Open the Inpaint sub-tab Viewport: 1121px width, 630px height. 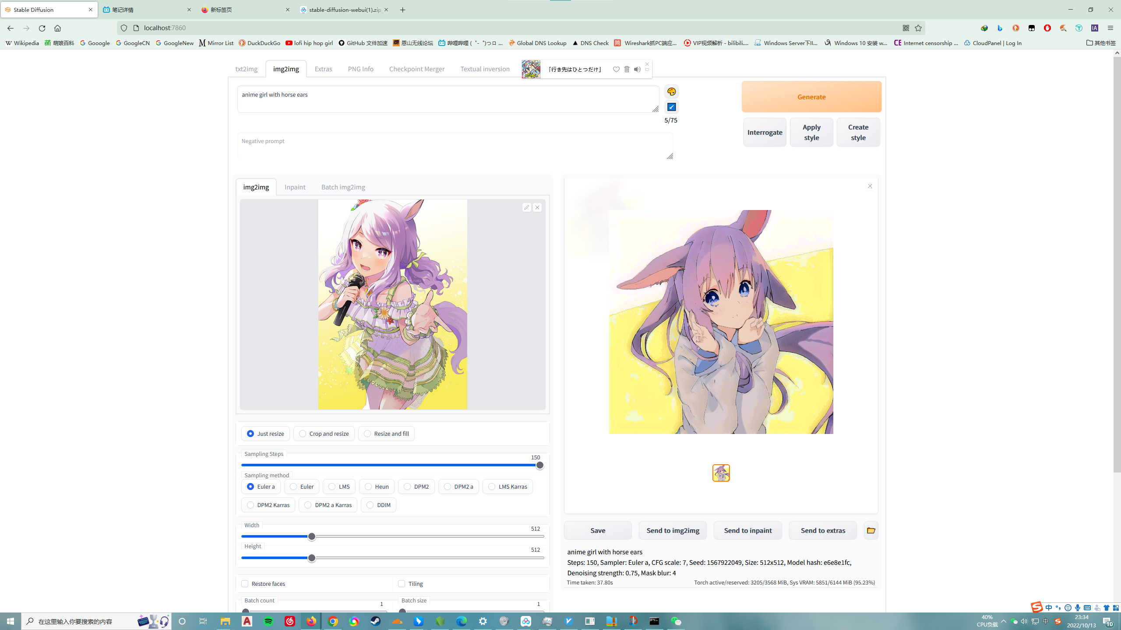click(295, 187)
